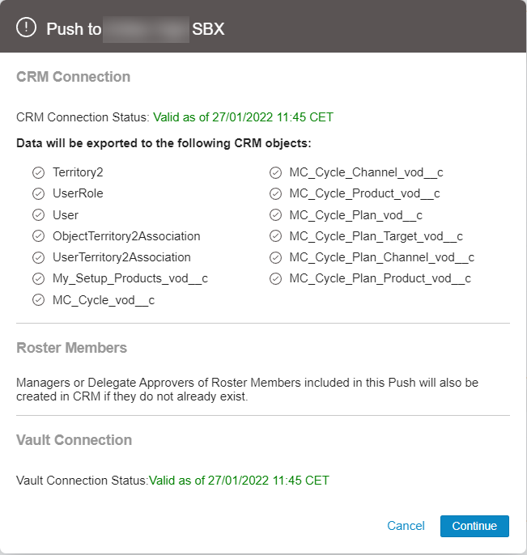Click the check icon beside ObjectTerritory2Association
527x555 pixels.
38,236
